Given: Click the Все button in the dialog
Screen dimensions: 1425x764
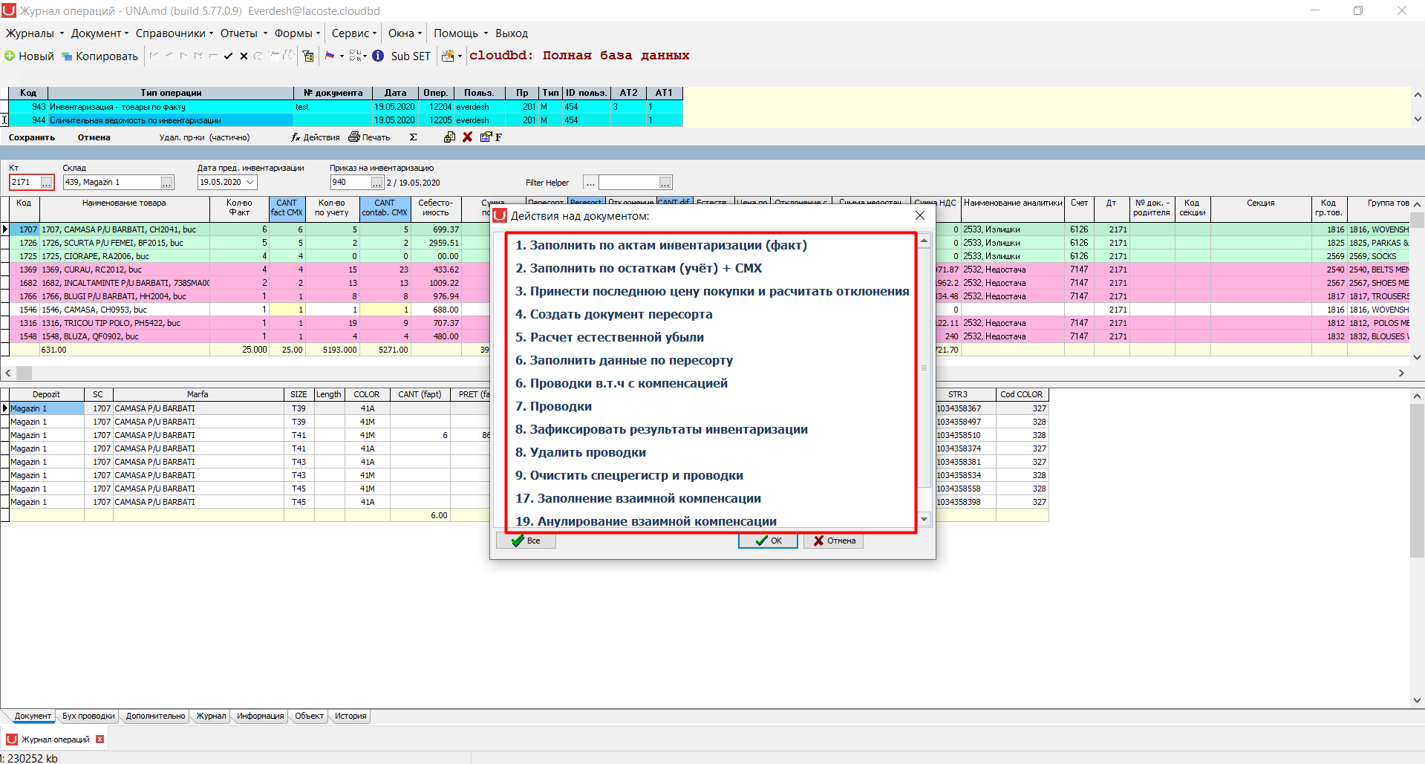Looking at the screenshot, I should 526,541.
